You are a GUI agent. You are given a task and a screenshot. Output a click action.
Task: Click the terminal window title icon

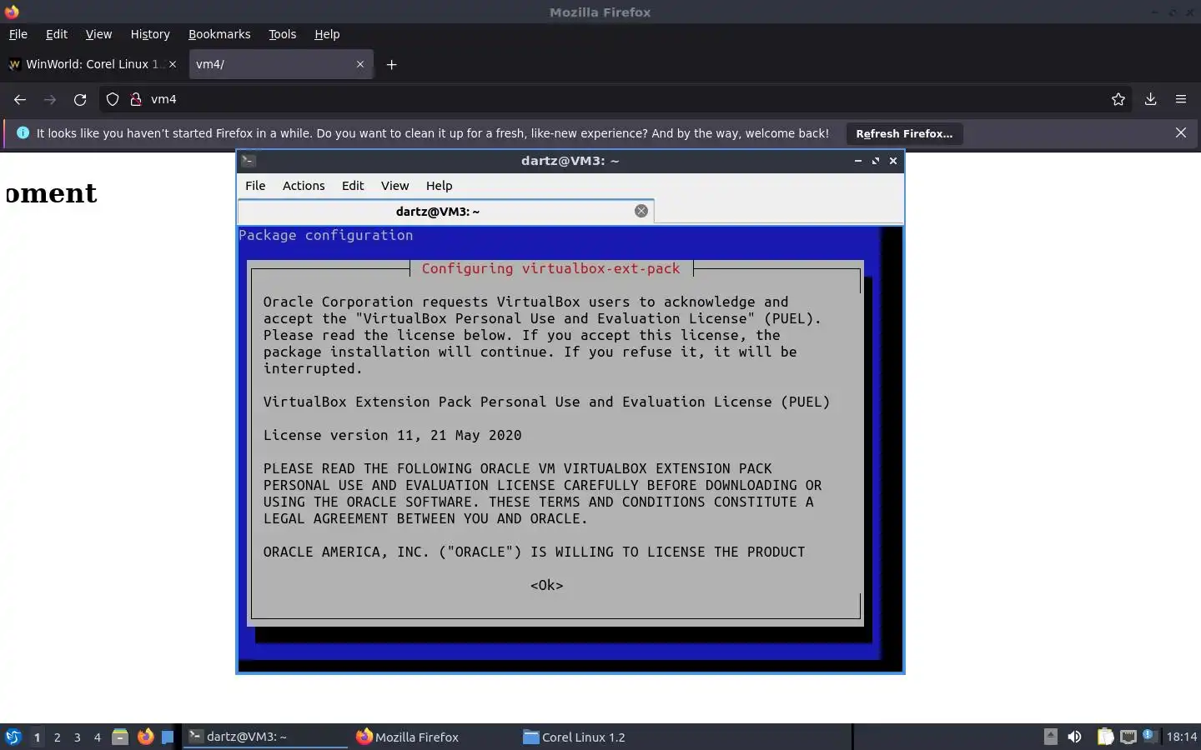pos(249,161)
